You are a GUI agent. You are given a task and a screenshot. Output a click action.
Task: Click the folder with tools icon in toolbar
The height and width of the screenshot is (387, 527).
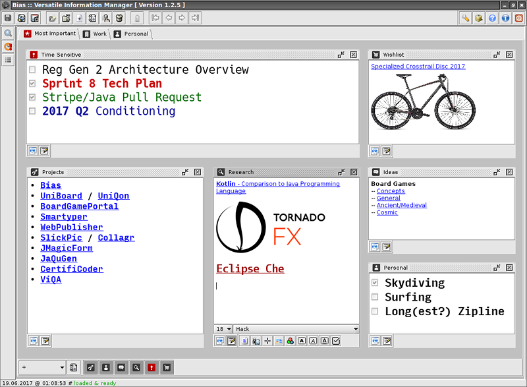66,18
